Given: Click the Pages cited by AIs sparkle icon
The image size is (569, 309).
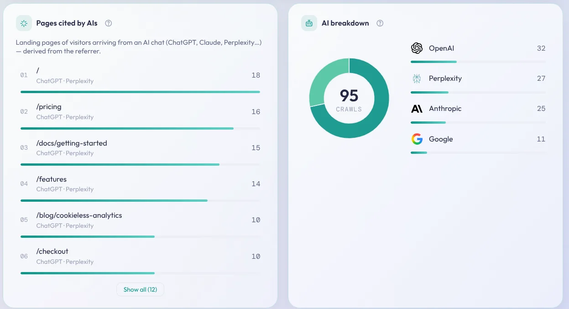Looking at the screenshot, I should click(24, 23).
